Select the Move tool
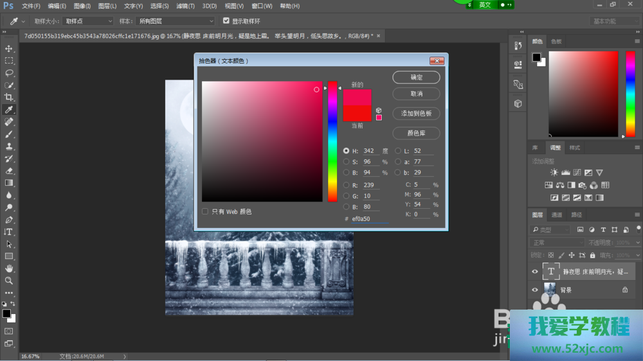 9,49
